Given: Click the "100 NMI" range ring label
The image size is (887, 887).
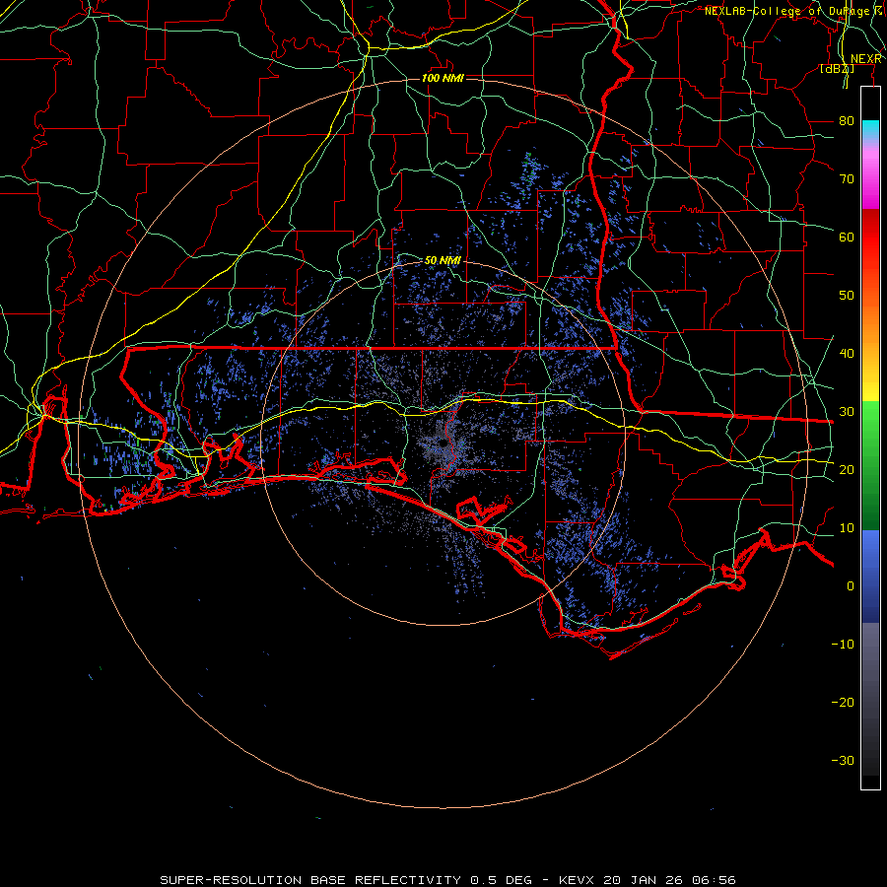Looking at the screenshot, I should [x=443, y=78].
